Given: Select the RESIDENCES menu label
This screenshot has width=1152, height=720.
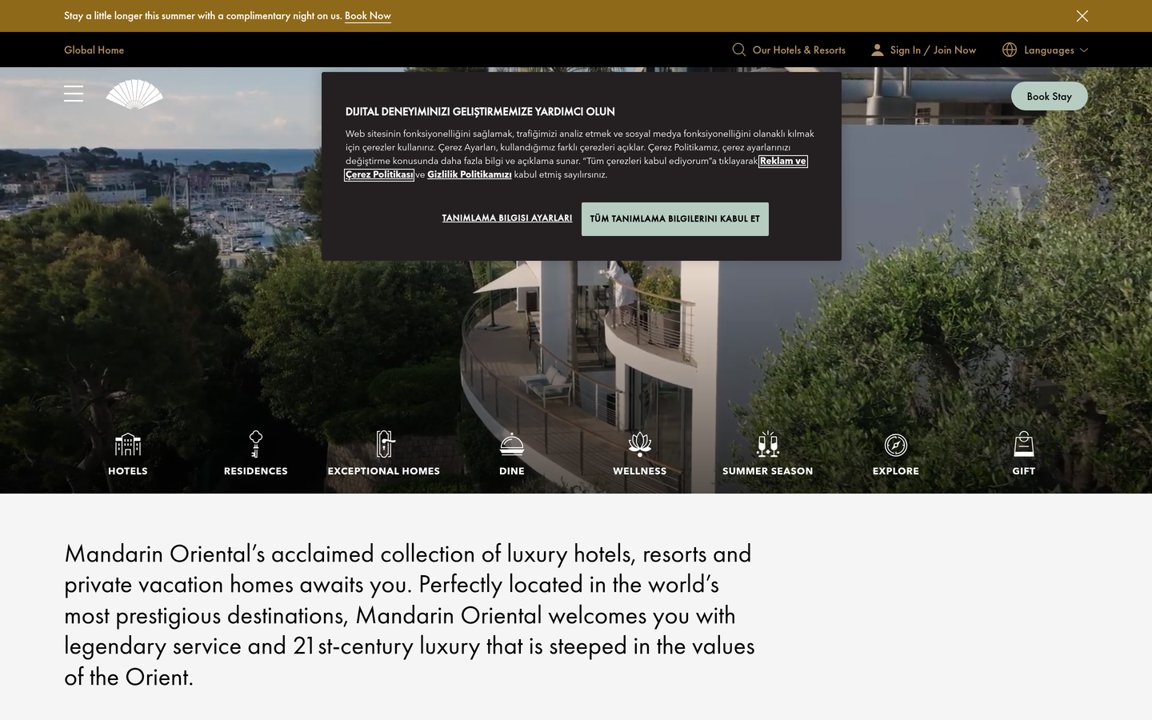Looking at the screenshot, I should (256, 471).
